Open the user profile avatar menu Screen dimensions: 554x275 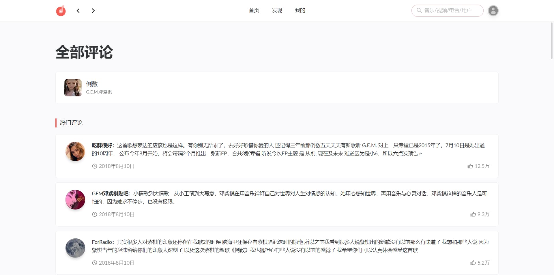click(x=493, y=11)
